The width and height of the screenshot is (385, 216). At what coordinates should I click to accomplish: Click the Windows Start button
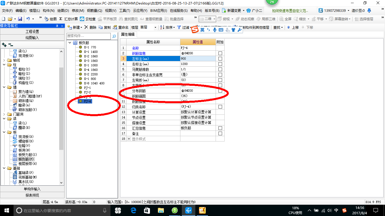click(x=6, y=210)
